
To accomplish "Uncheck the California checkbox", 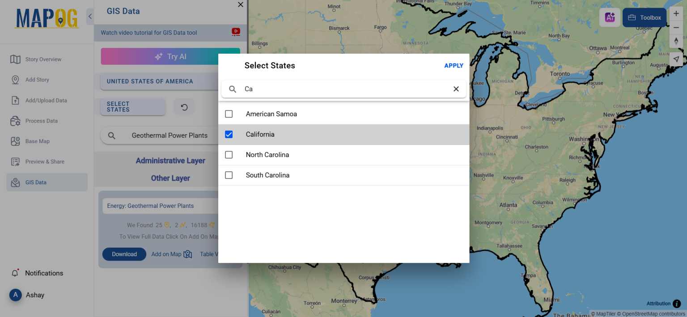I will (229, 134).
